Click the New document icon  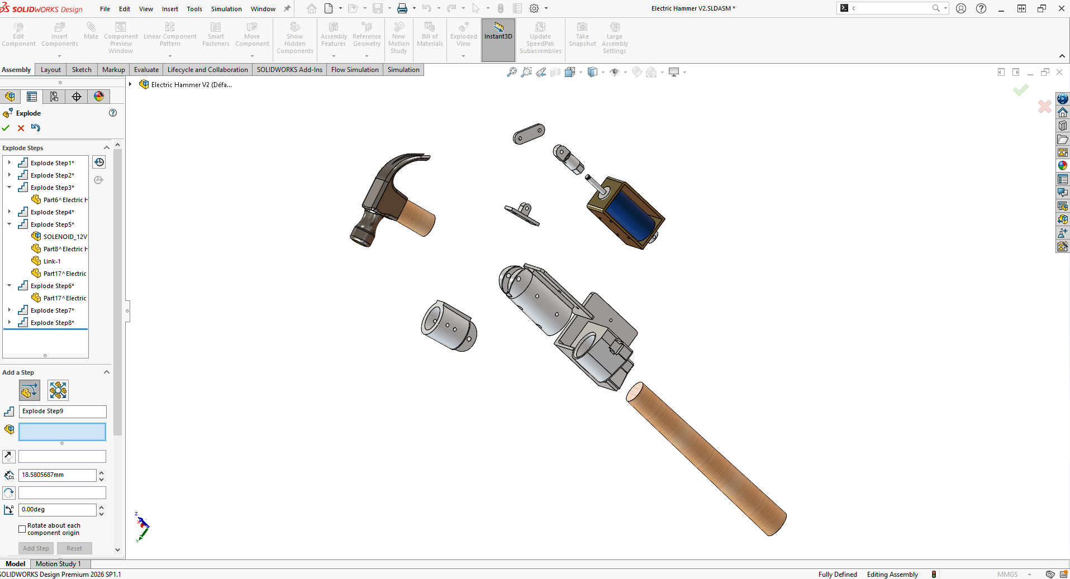[x=329, y=8]
